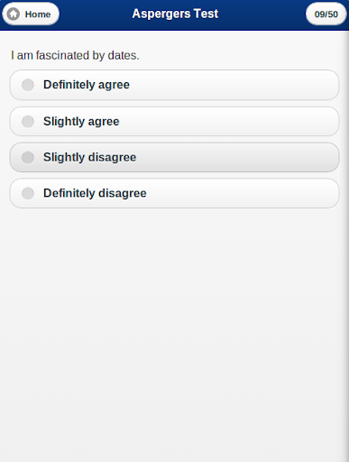Choose the 'Definitely disagree' text label
Viewport: 349px width, 462px height.
click(x=95, y=193)
